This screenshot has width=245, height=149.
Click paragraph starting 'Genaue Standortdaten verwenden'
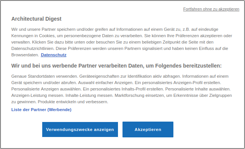pyautogui.click(x=122, y=89)
